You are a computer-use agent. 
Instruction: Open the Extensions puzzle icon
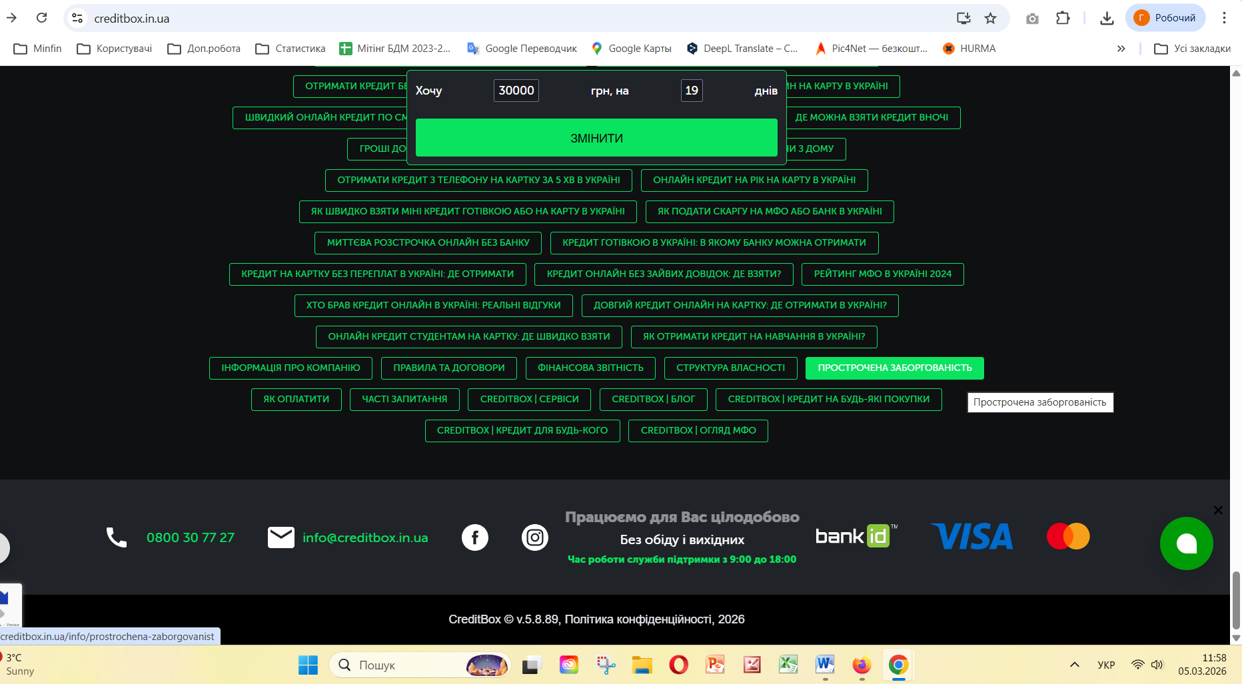tap(1063, 18)
